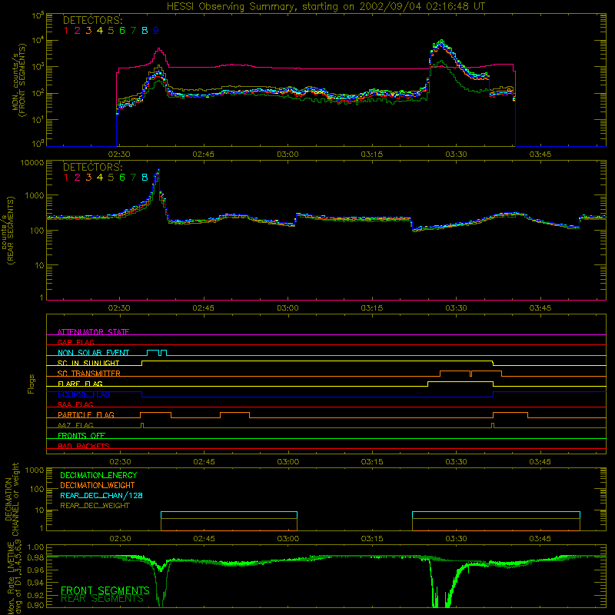This screenshot has height=615, width=615.
Task: Click the DECIMATION_WEIGHT legend entry
Action: [x=98, y=485]
